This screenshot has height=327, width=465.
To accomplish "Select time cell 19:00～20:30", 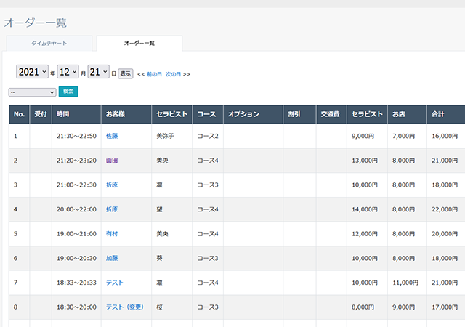I will (76, 258).
